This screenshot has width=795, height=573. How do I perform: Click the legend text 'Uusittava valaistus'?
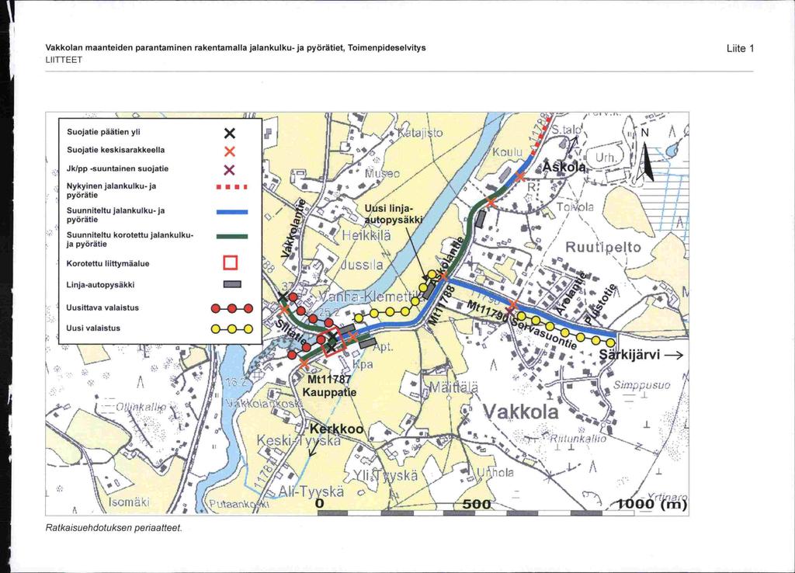(102, 307)
